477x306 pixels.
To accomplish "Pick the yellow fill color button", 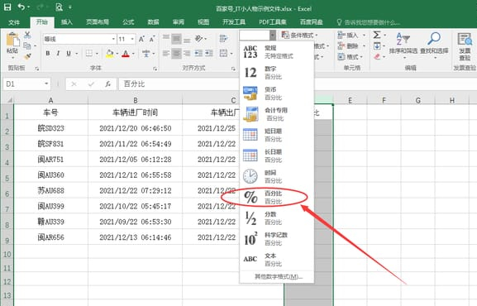I will pos(109,54).
